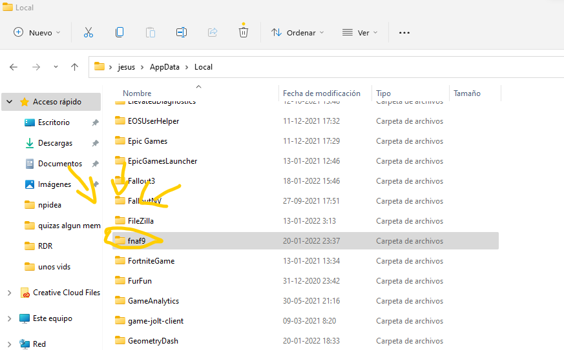Click the FurFun folder icon

pos(120,280)
